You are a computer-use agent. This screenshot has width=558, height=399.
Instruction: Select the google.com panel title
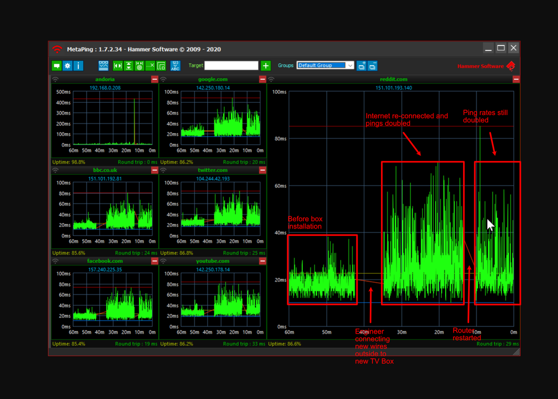click(x=212, y=79)
